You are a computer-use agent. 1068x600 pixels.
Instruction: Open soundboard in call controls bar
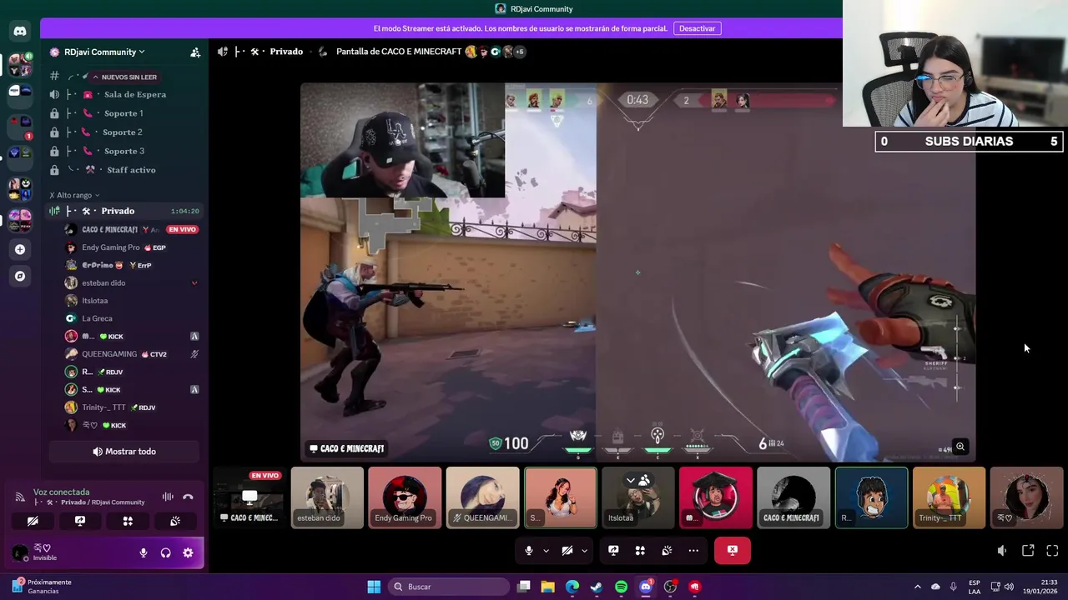667,551
